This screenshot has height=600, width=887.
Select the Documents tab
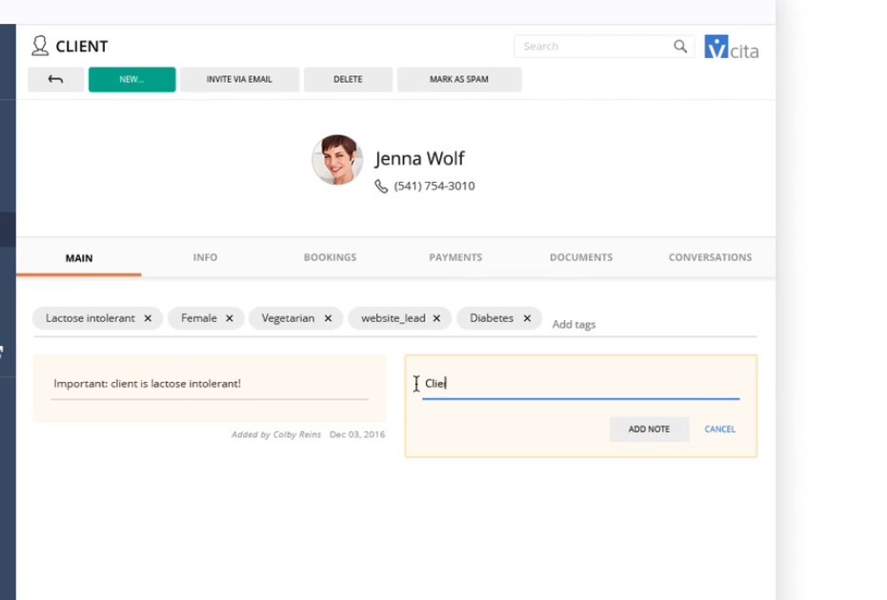[580, 257]
